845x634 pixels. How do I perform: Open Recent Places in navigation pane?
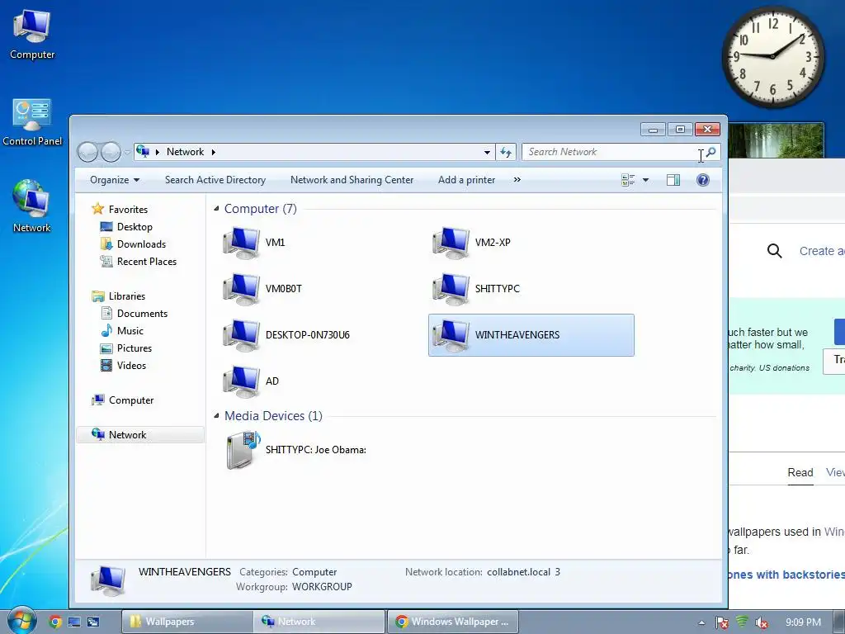coord(147,262)
